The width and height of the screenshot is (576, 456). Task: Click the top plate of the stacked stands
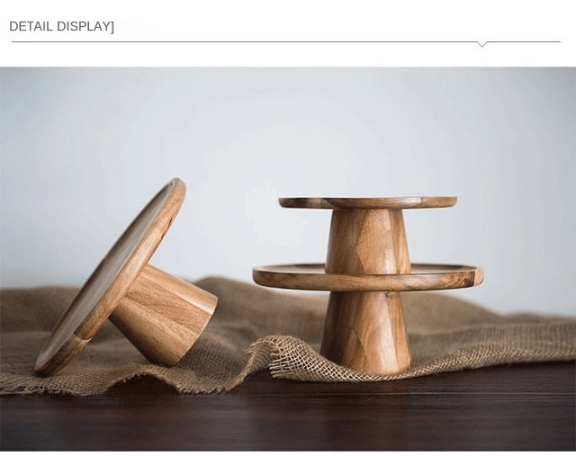pyautogui.click(x=368, y=202)
